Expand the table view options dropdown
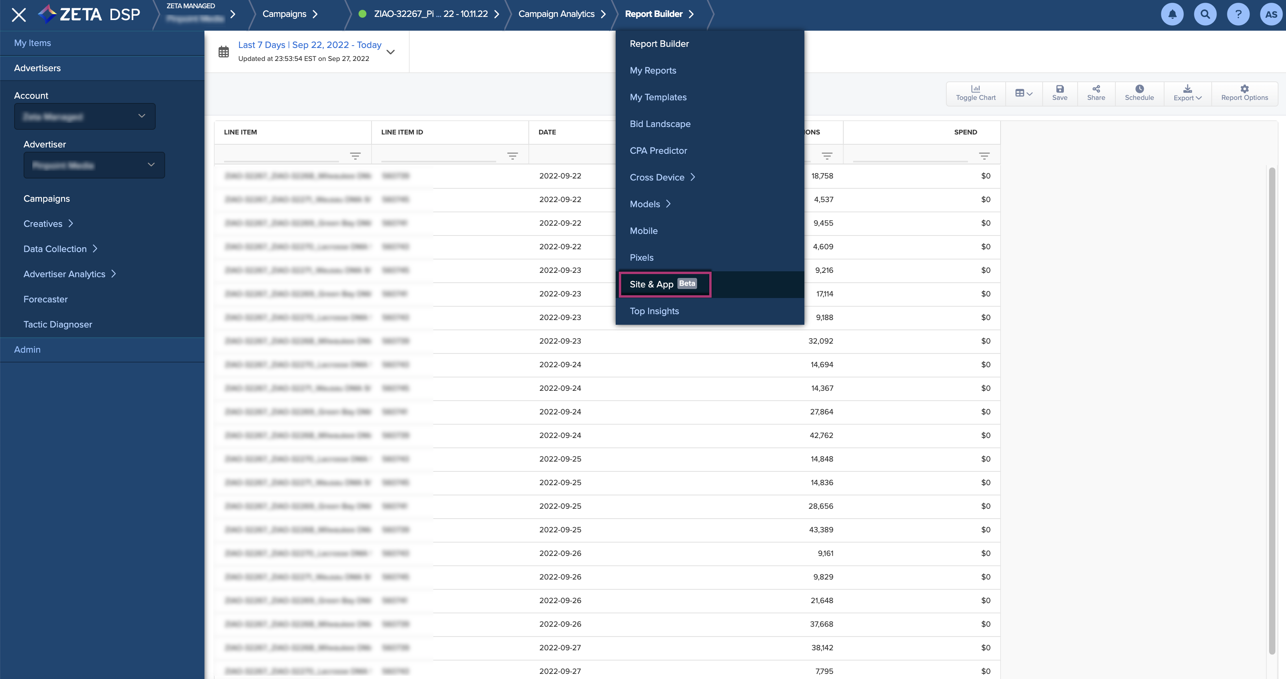 (1023, 93)
